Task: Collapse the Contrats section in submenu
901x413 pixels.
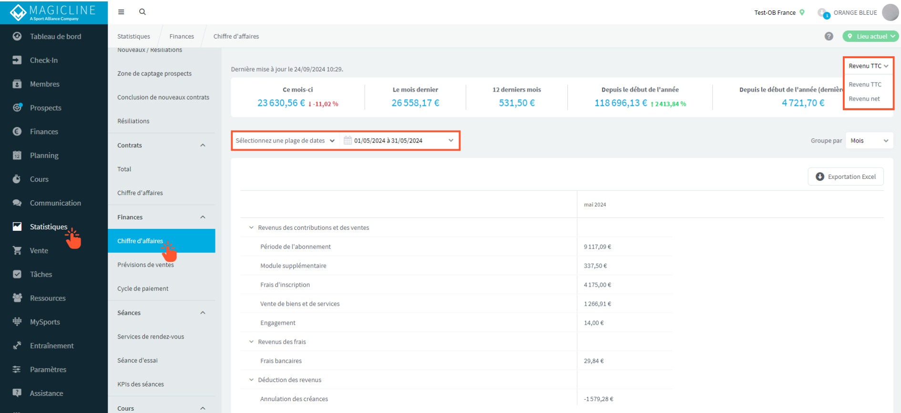Action: tap(203, 145)
